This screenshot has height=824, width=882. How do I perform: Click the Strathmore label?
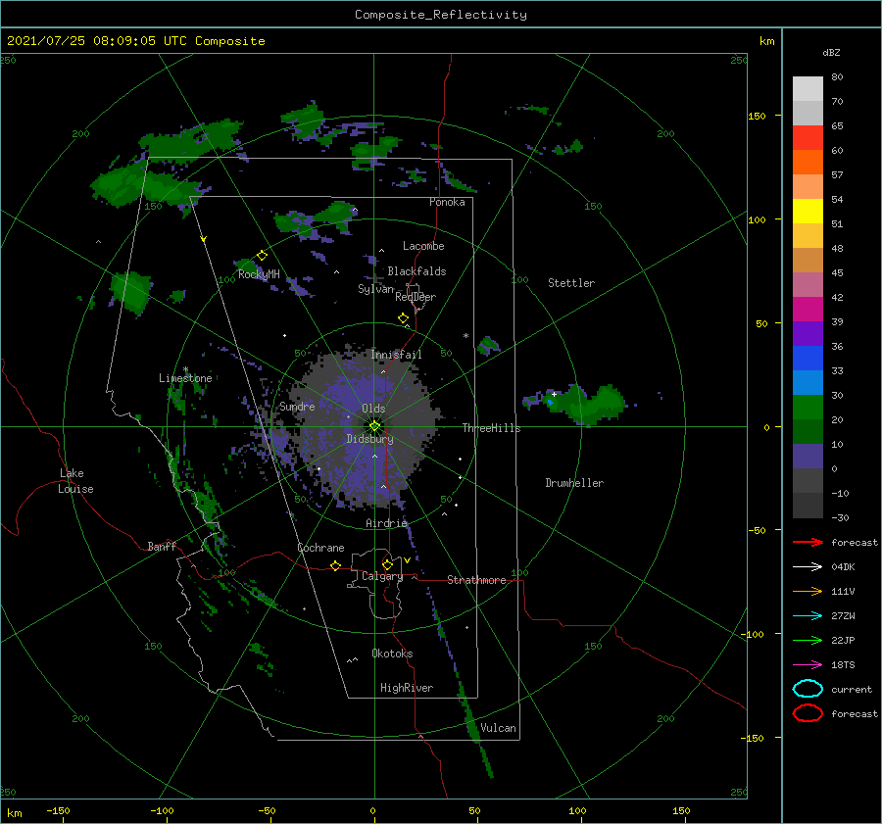(476, 580)
